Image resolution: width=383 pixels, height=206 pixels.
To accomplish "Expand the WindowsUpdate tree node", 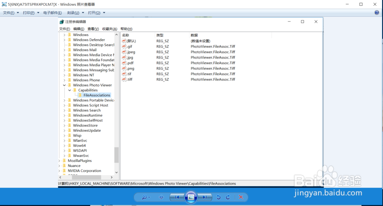I will pyautogui.click(x=64, y=131).
